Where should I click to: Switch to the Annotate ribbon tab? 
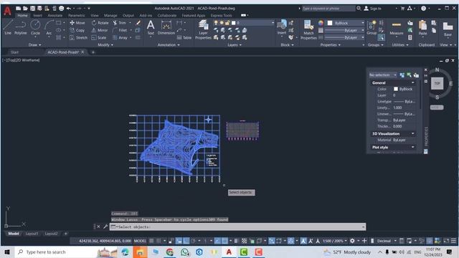click(x=55, y=15)
